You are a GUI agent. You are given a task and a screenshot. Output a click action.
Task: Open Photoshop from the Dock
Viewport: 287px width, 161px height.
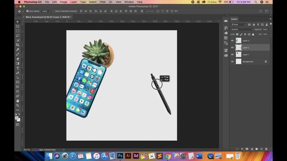120,156
